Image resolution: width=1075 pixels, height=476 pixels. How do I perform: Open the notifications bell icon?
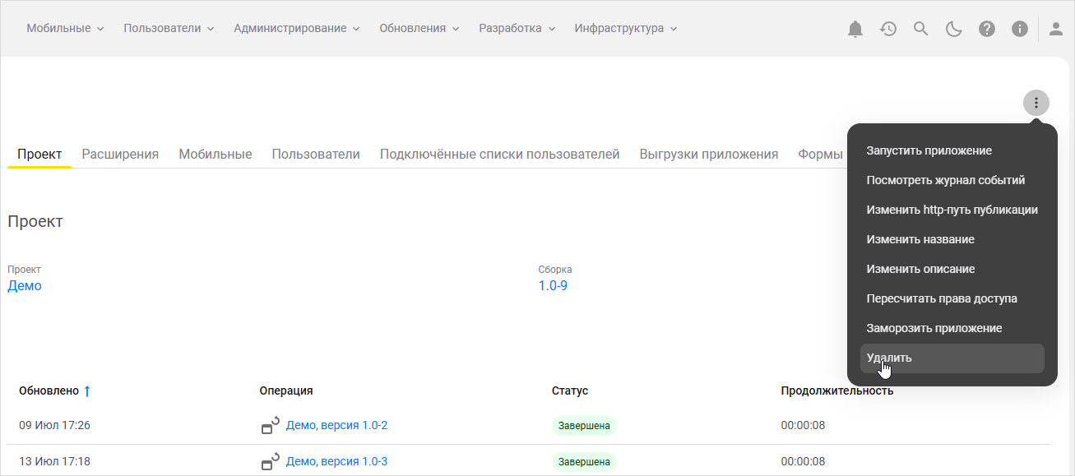click(855, 29)
